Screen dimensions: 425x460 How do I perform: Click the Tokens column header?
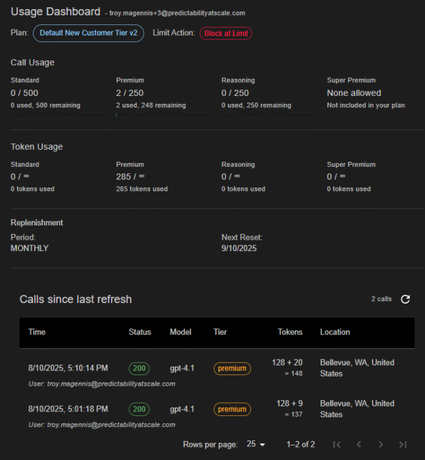[x=290, y=332]
